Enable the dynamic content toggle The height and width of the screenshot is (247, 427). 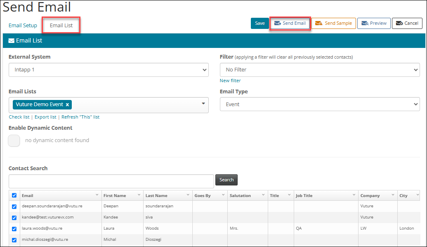[x=14, y=140]
